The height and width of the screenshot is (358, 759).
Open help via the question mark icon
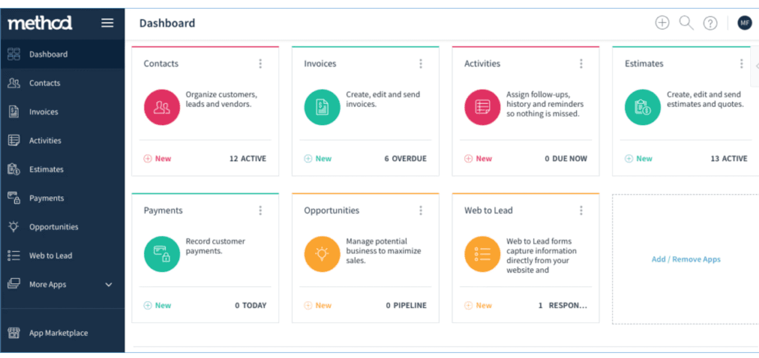[710, 23]
